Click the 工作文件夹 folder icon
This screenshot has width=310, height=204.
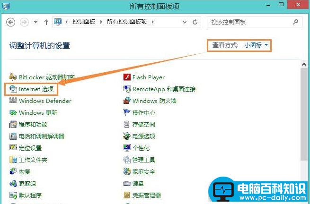click(x=13, y=160)
